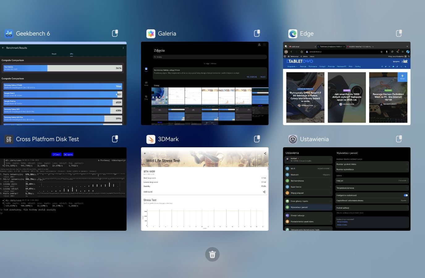Open Geekbench 6 in split-screen mode
The height and width of the screenshot is (278, 425).
[115, 33]
